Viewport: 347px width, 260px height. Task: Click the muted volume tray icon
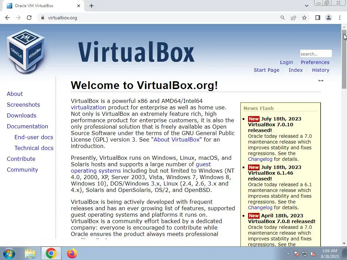(313, 254)
